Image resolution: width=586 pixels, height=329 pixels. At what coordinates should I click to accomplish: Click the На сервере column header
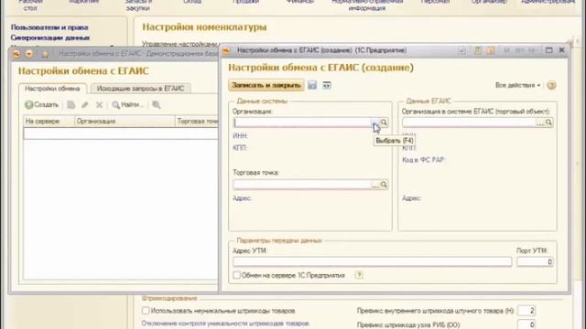[x=49, y=122]
